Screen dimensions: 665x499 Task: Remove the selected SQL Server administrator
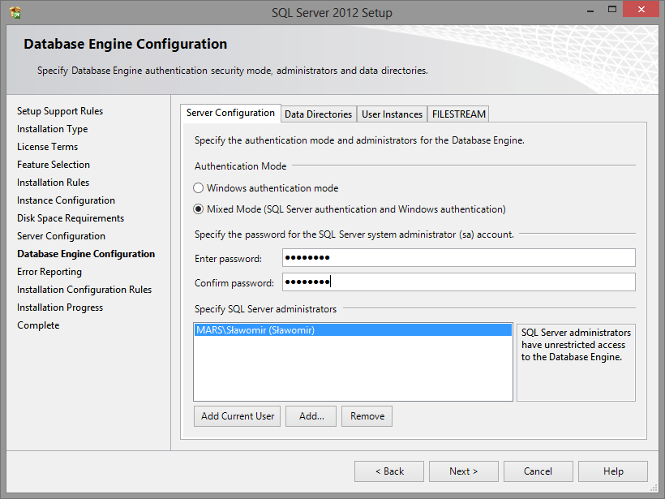tap(367, 416)
